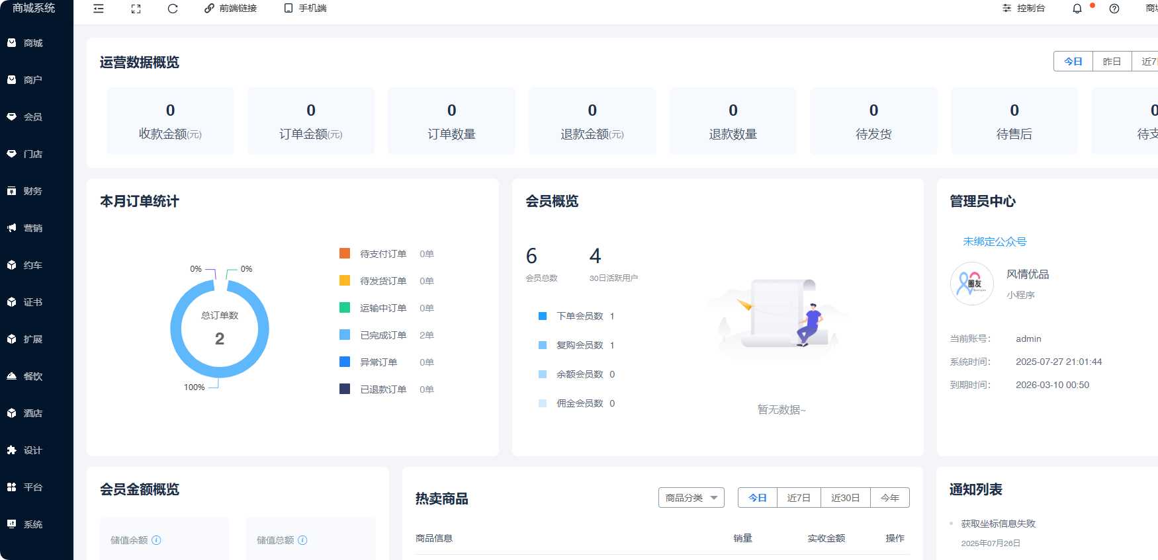Viewport: 1158px width, 560px height.
Task: Toggle the 异常订单 legend swatch
Action: click(x=345, y=362)
